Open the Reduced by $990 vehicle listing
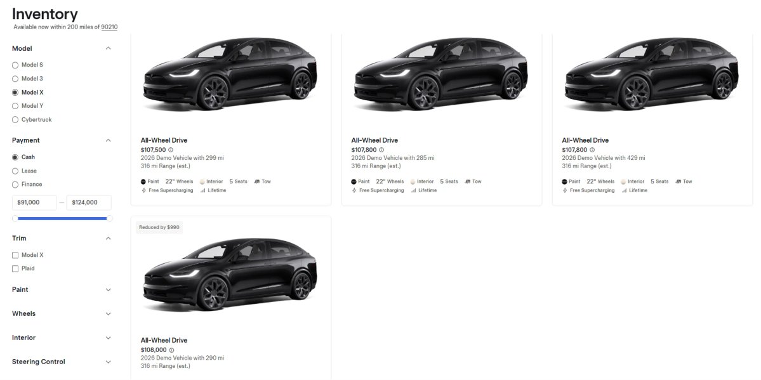The width and height of the screenshot is (761, 380). coord(231,298)
